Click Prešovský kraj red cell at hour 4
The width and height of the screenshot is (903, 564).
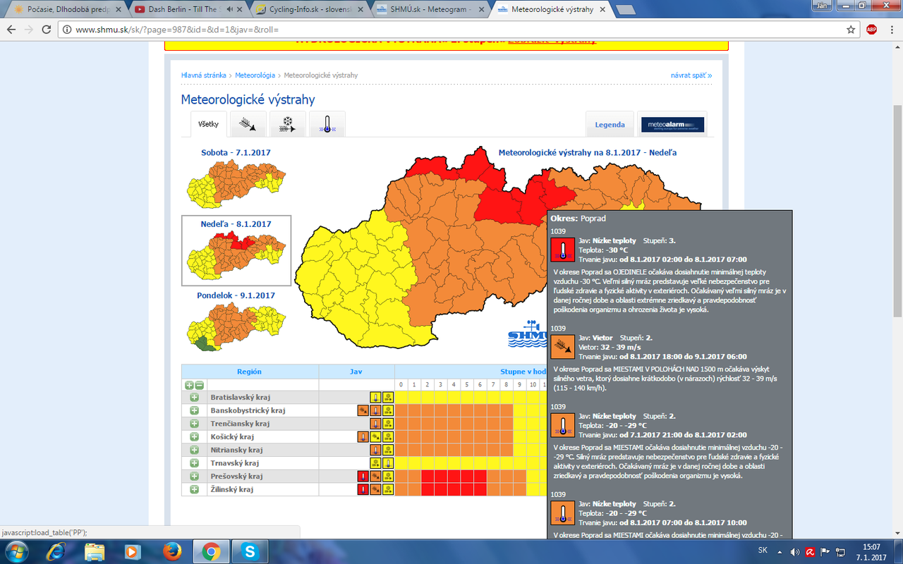(x=454, y=477)
